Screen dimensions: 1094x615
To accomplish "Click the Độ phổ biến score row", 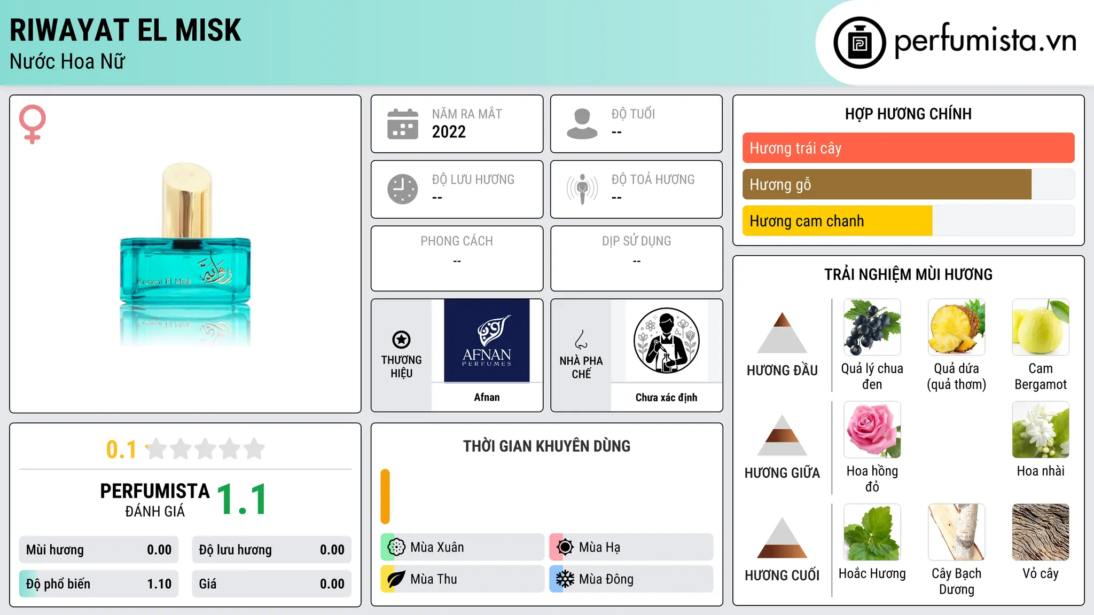I will (x=99, y=584).
